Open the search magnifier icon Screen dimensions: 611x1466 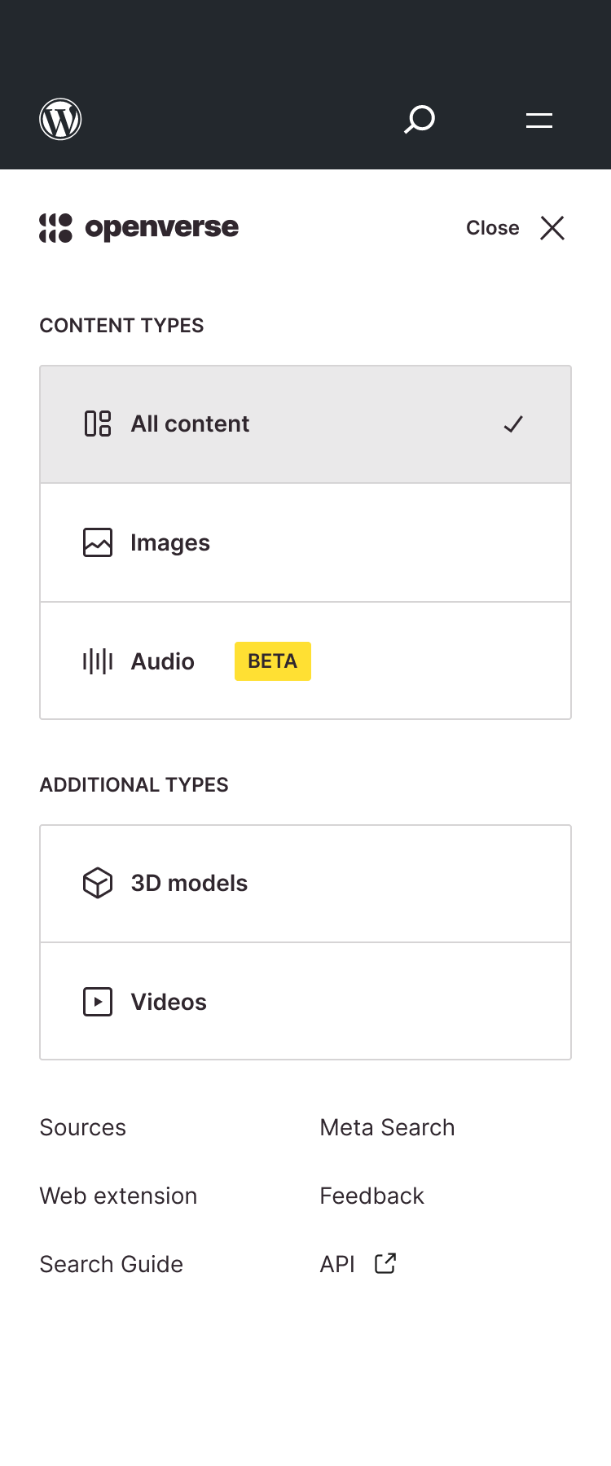point(419,120)
